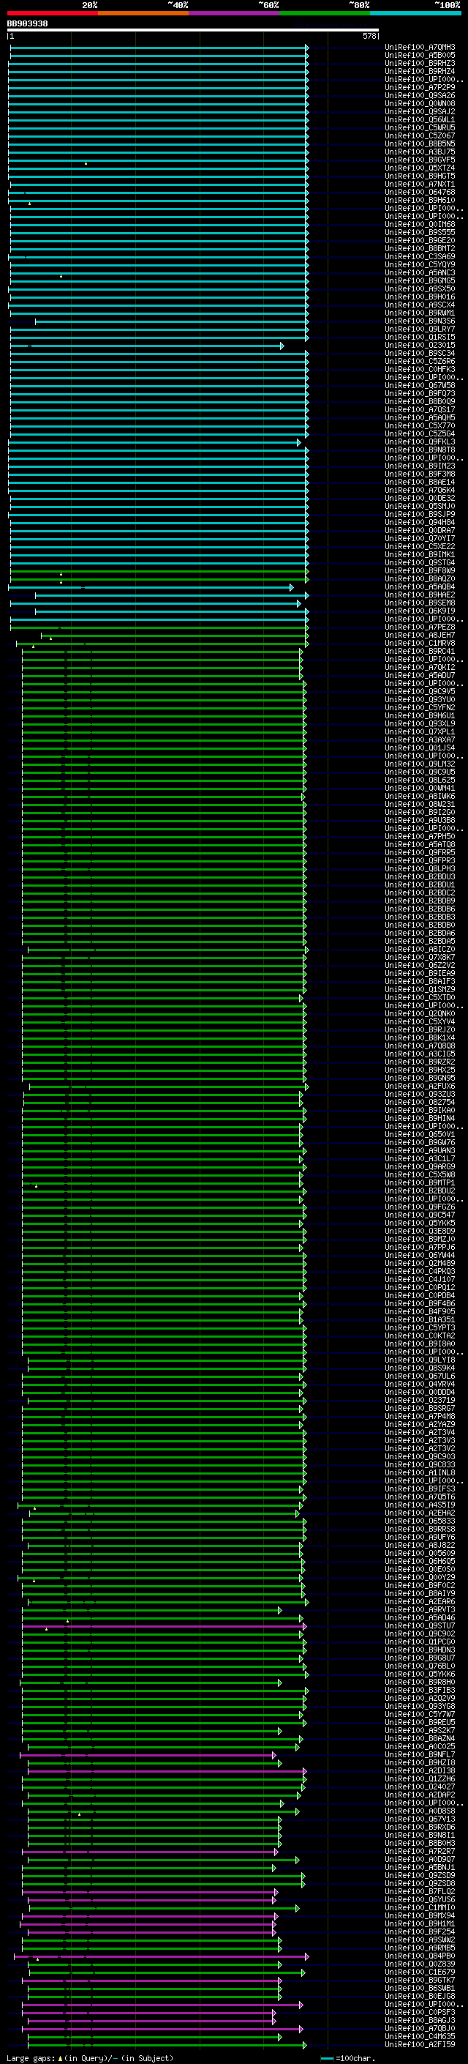Select hit label UniRef100_Q0WN08
Image resolution: width=468 pixels, height=2064 pixels.
tap(420, 103)
